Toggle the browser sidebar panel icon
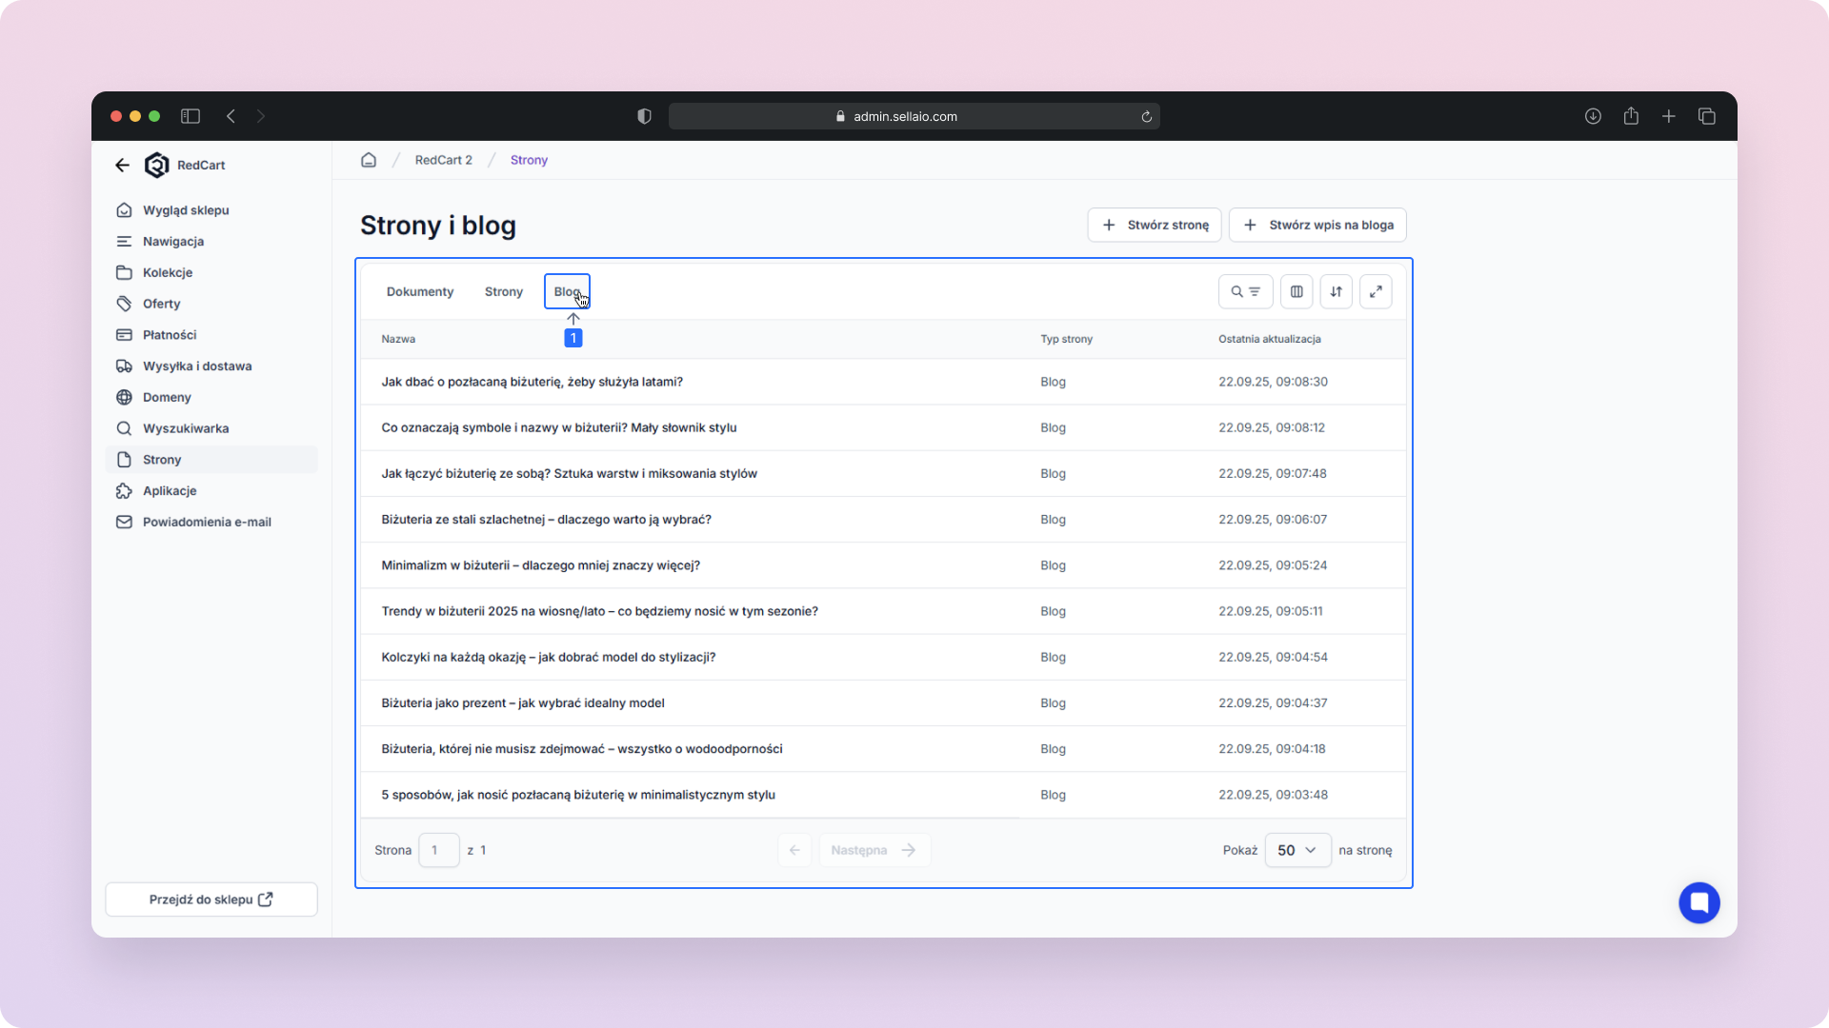The image size is (1829, 1028). point(191,116)
